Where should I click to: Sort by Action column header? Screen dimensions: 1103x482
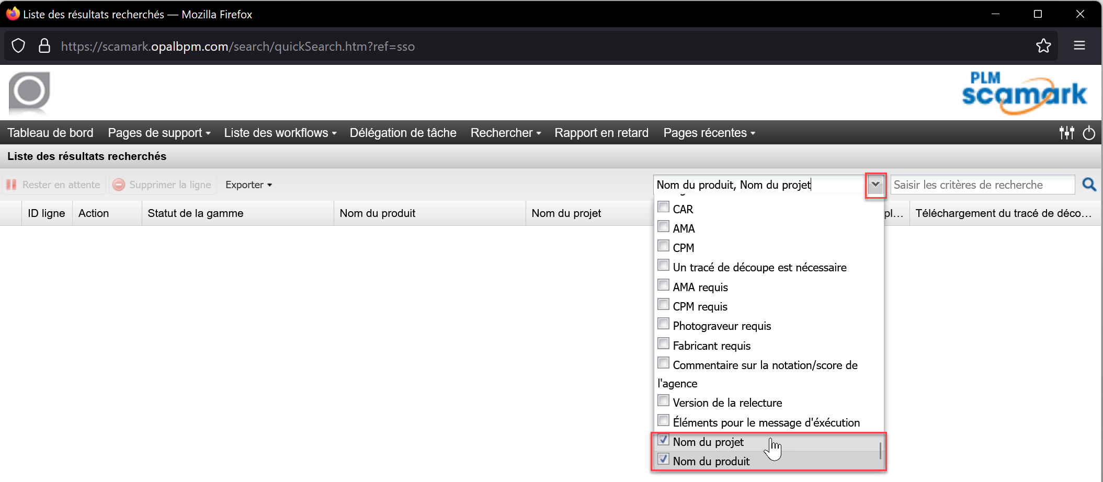point(107,213)
